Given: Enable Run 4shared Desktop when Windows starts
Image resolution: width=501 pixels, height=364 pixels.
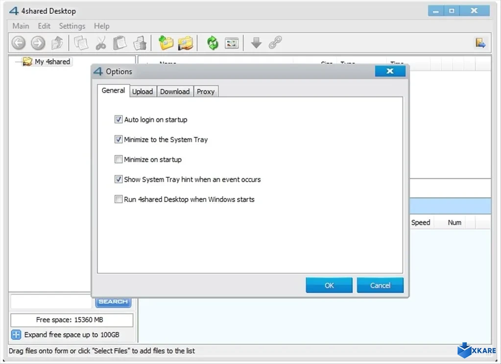Looking at the screenshot, I should pyautogui.click(x=118, y=199).
